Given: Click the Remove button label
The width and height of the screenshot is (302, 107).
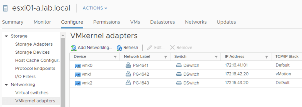Looking at the screenshot, I should (184, 47).
